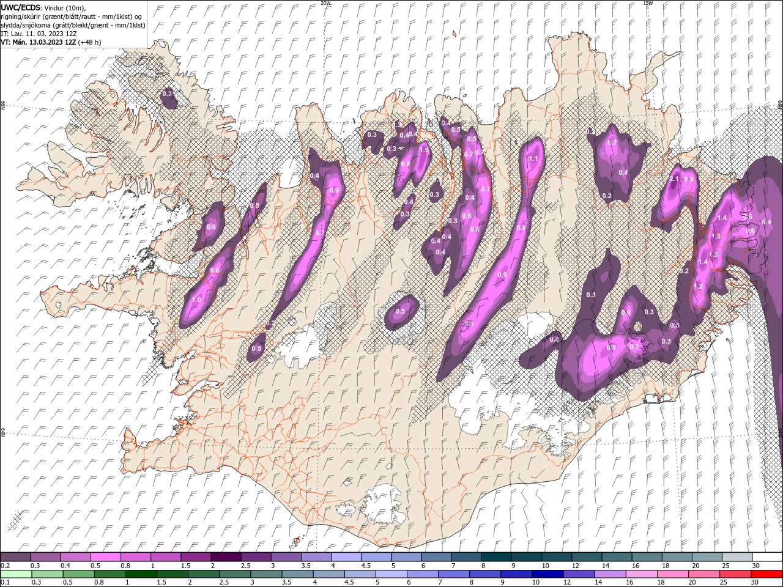Select the light pink 16 swatch in the rain scale
The width and height of the screenshot is (783, 587).
(x=642, y=574)
